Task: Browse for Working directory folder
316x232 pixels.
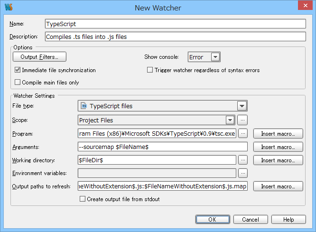Action: [x=243, y=160]
